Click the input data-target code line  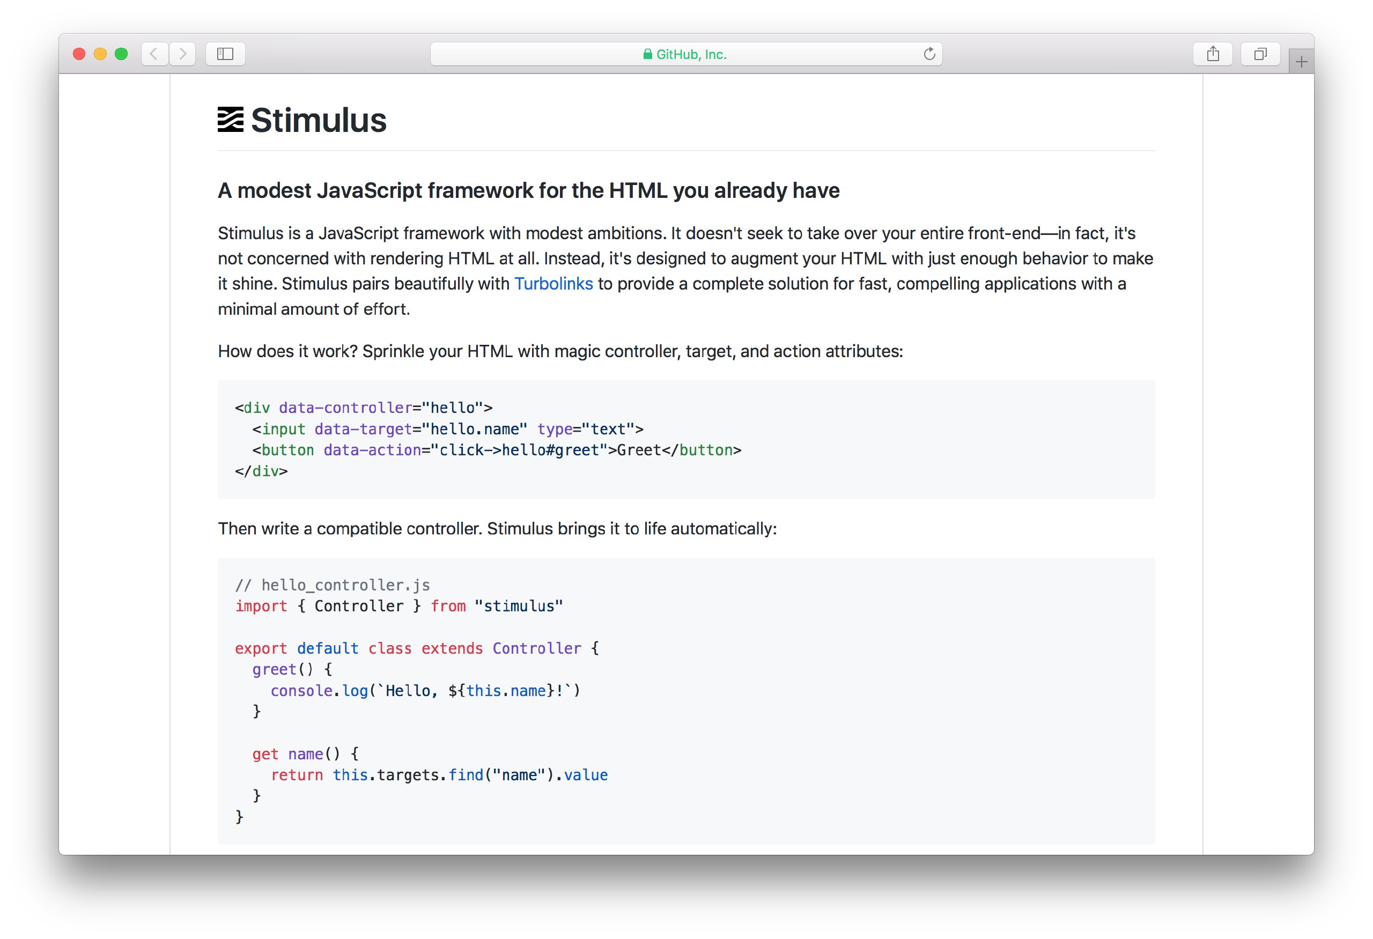[448, 429]
